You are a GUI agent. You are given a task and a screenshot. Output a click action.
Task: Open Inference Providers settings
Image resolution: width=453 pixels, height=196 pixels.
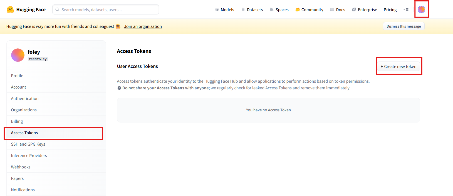56,156
